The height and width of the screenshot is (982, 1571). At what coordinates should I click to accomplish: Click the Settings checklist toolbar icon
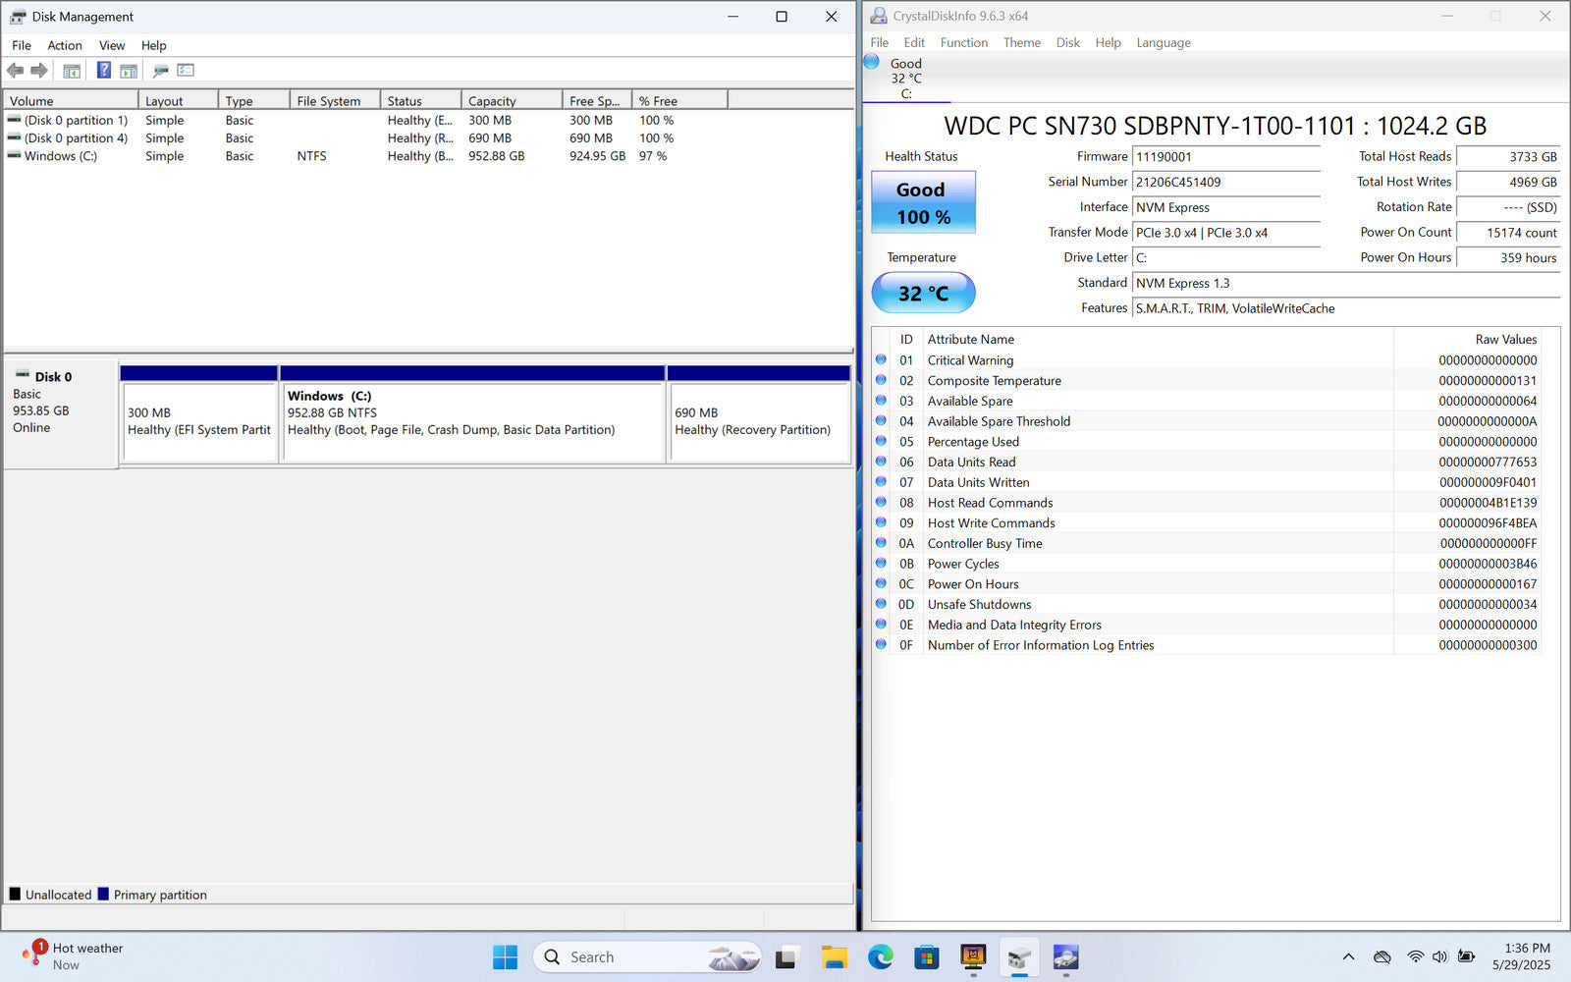click(x=186, y=71)
